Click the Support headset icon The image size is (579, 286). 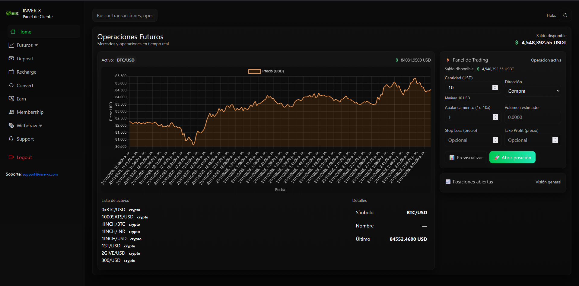click(x=11, y=139)
